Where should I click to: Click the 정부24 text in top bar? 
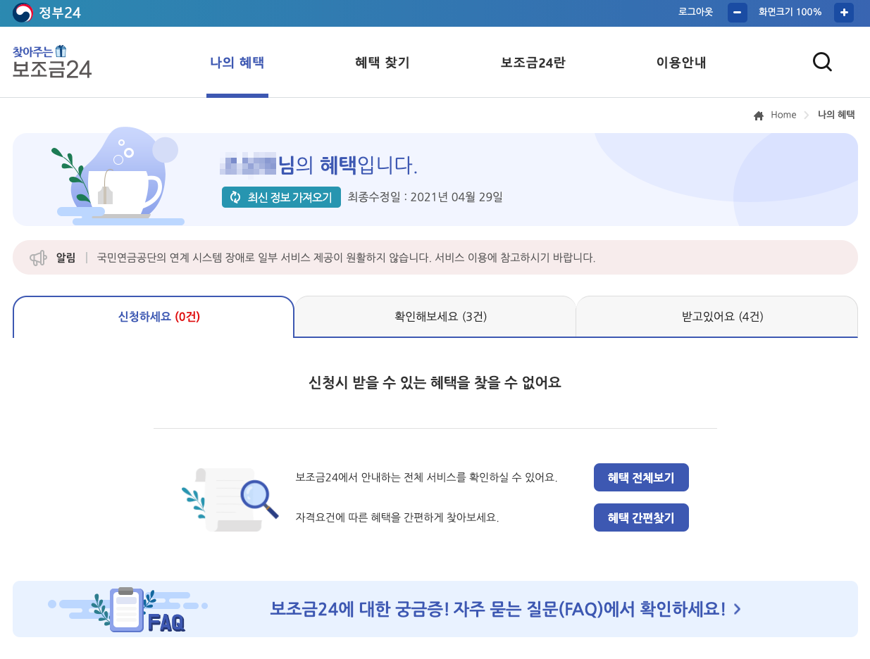[x=60, y=13]
